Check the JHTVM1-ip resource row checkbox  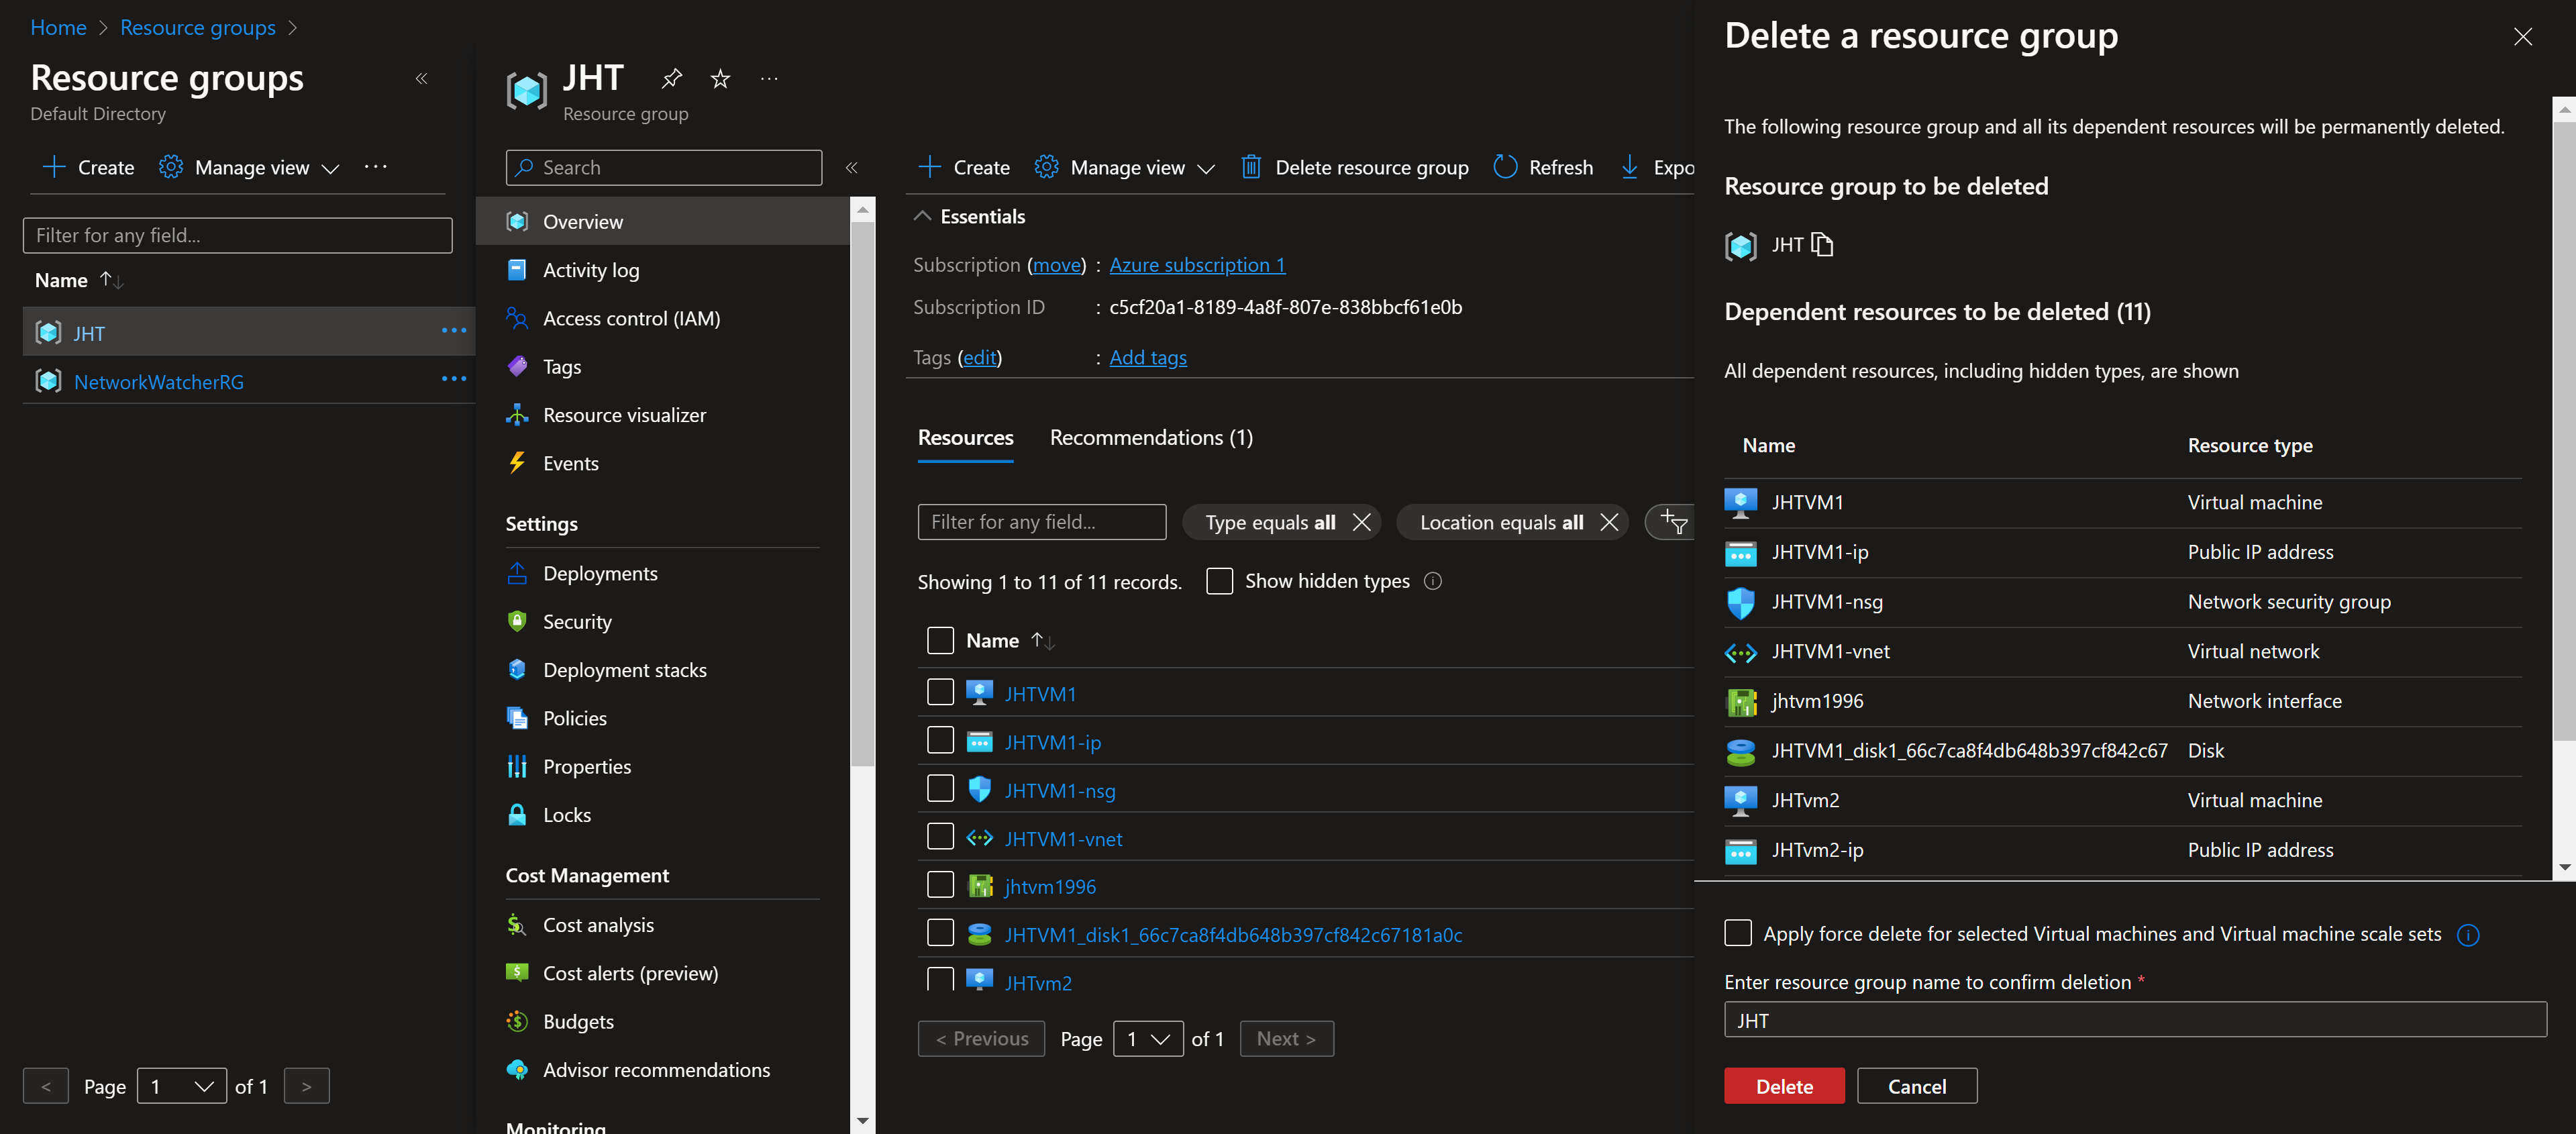[x=940, y=740]
